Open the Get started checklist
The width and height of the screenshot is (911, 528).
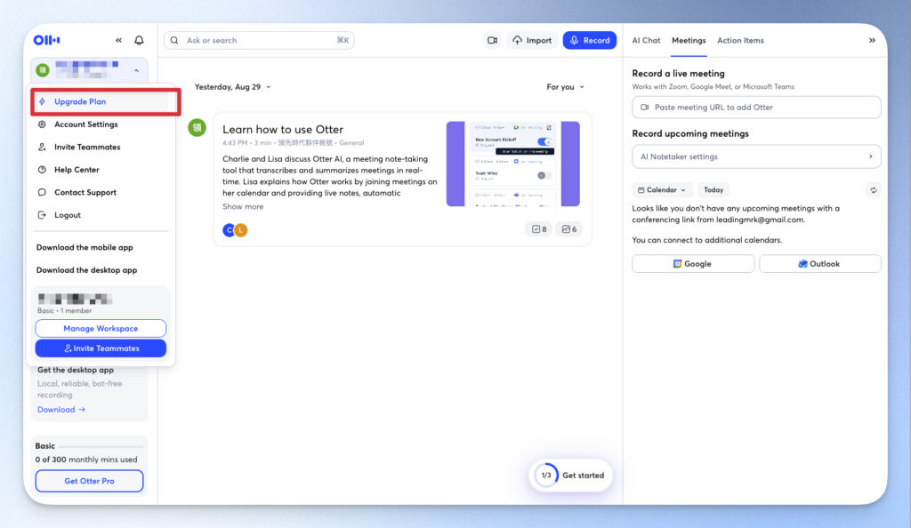pos(571,476)
